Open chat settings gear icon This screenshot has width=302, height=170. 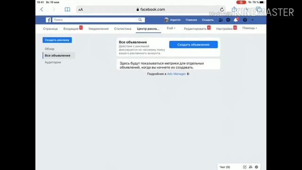click(257, 167)
